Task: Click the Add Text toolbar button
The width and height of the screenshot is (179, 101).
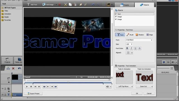Action: click(32, 4)
